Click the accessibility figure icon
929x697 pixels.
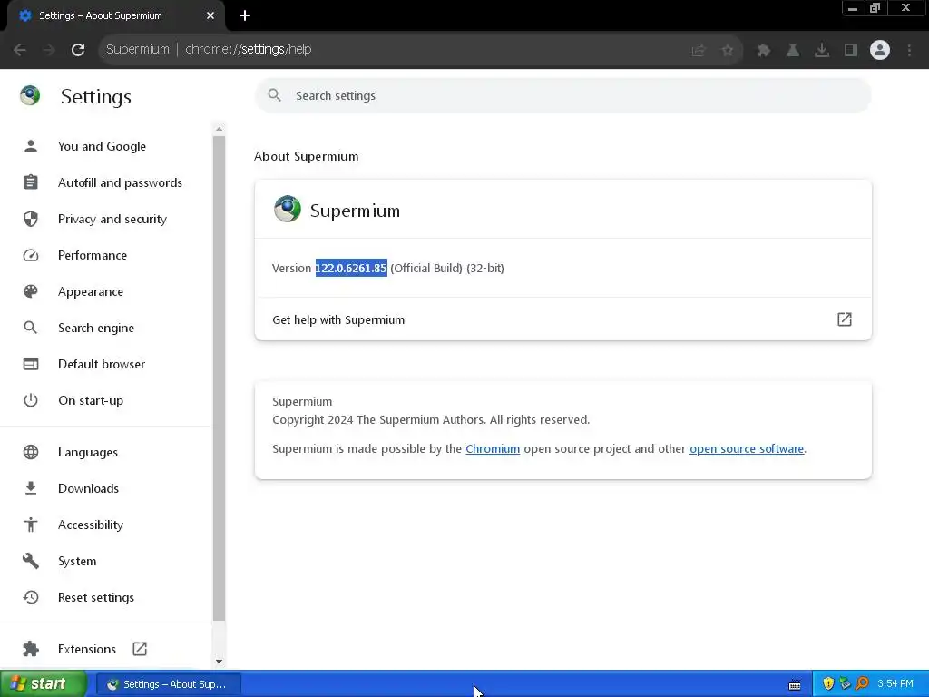tap(31, 525)
